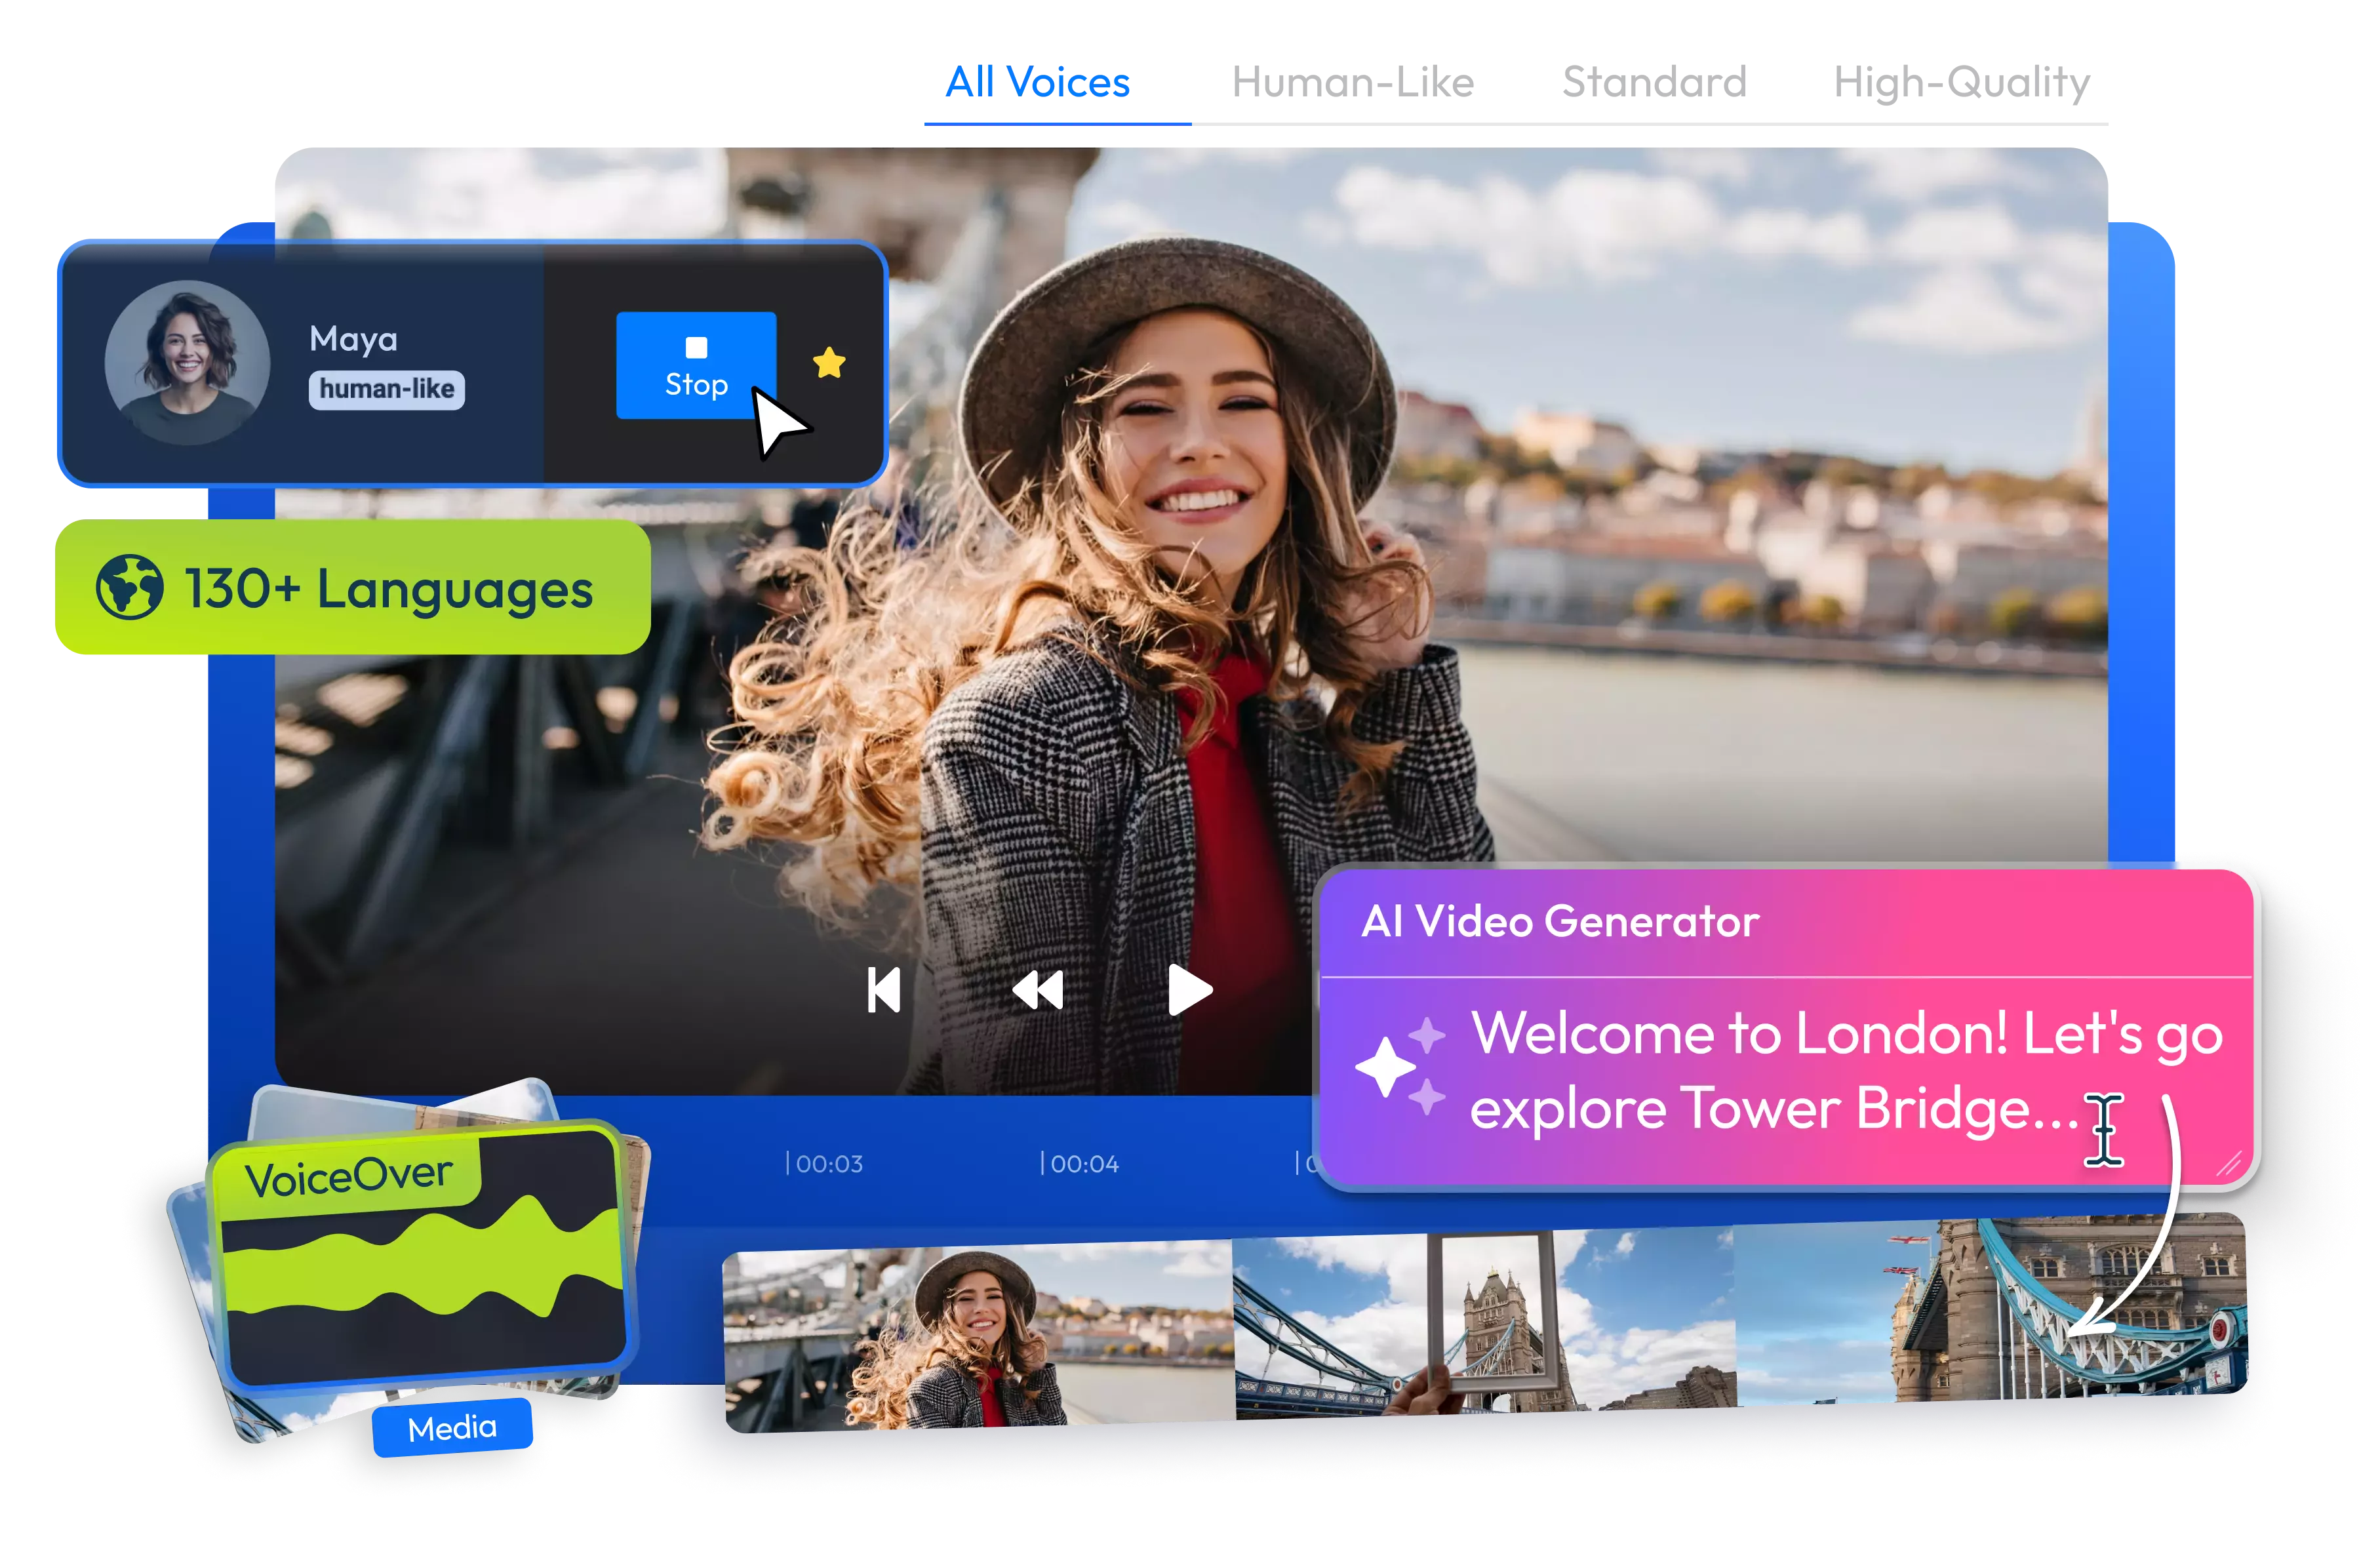Click the Maya voice name
This screenshot has height=1550, width=2380.
click(x=354, y=340)
